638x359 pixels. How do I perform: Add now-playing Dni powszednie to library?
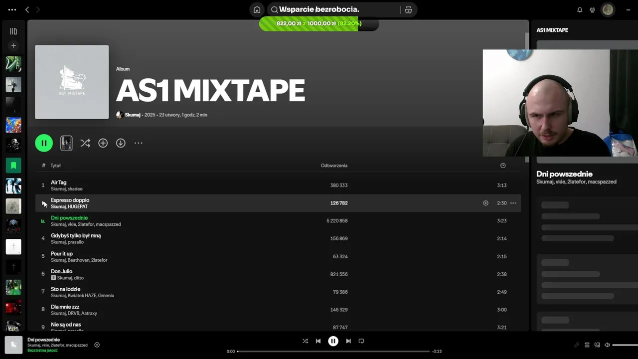pos(97,345)
